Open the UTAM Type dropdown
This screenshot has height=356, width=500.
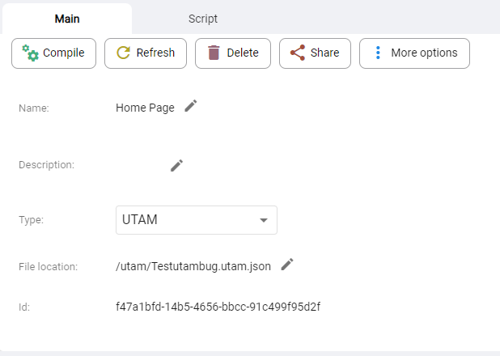click(x=197, y=220)
